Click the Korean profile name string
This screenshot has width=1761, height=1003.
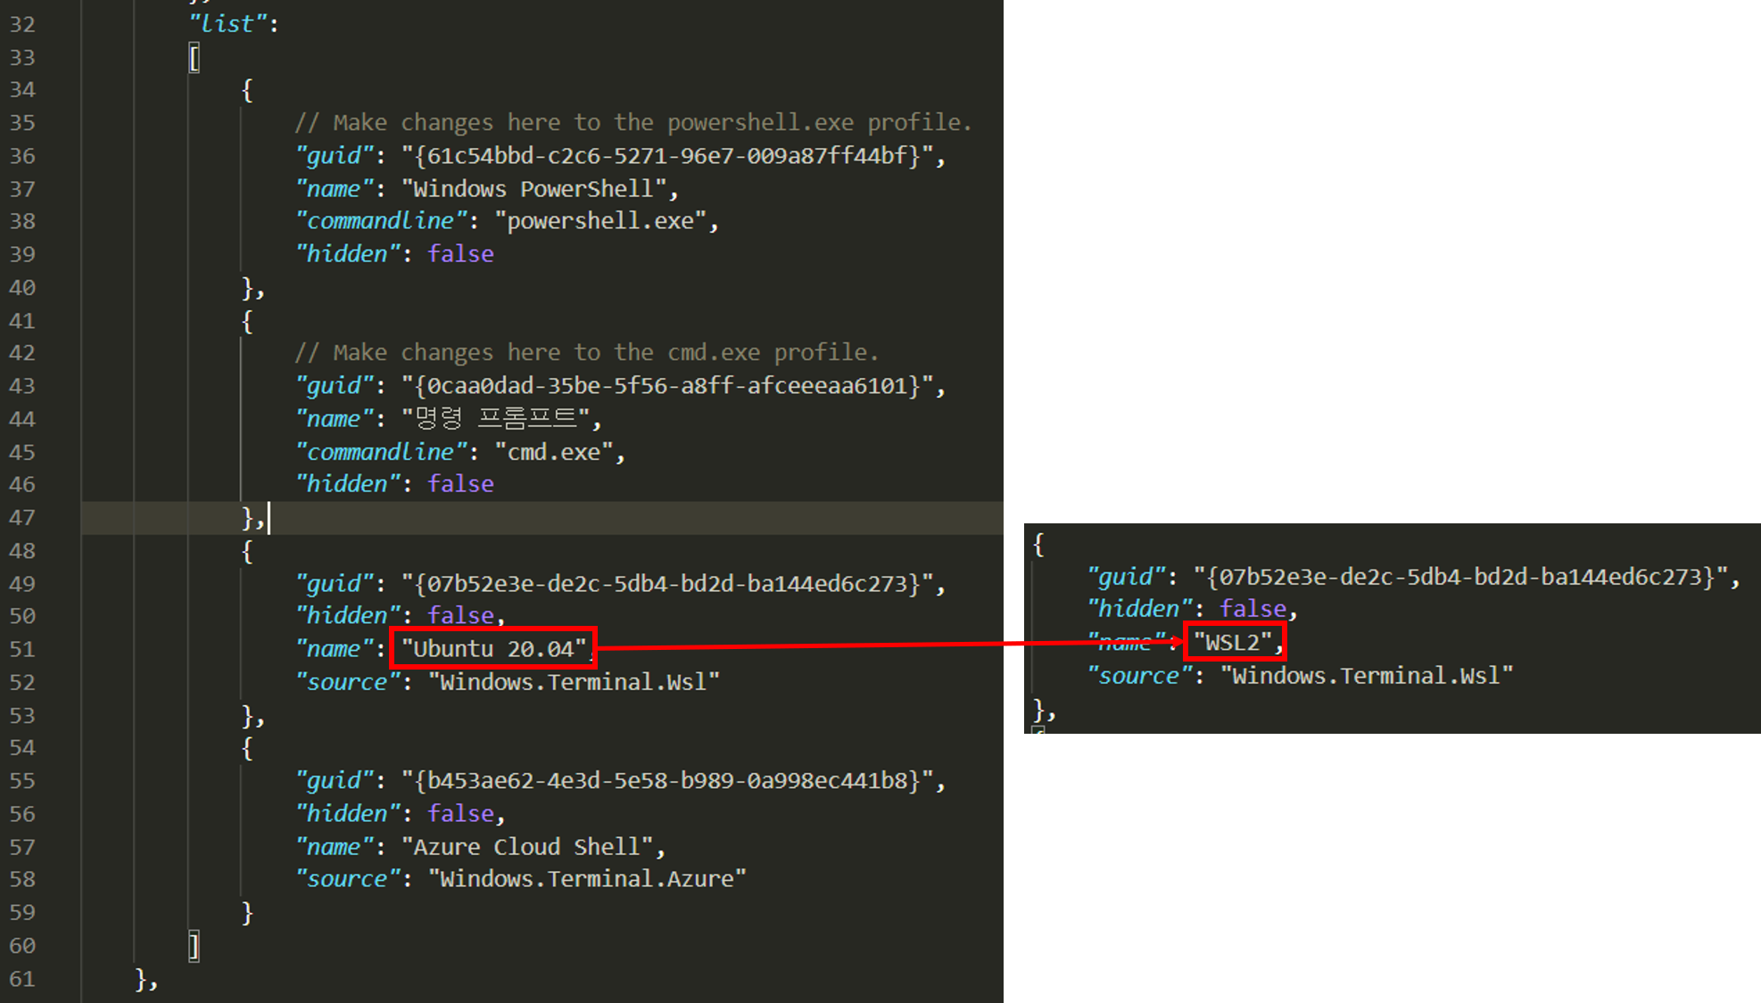tap(495, 419)
